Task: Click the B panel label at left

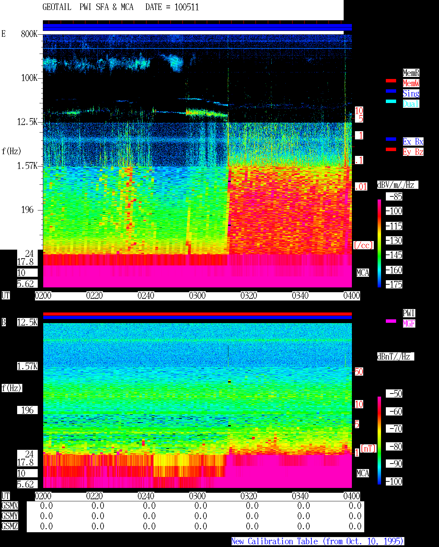Action: pyautogui.click(x=3, y=322)
